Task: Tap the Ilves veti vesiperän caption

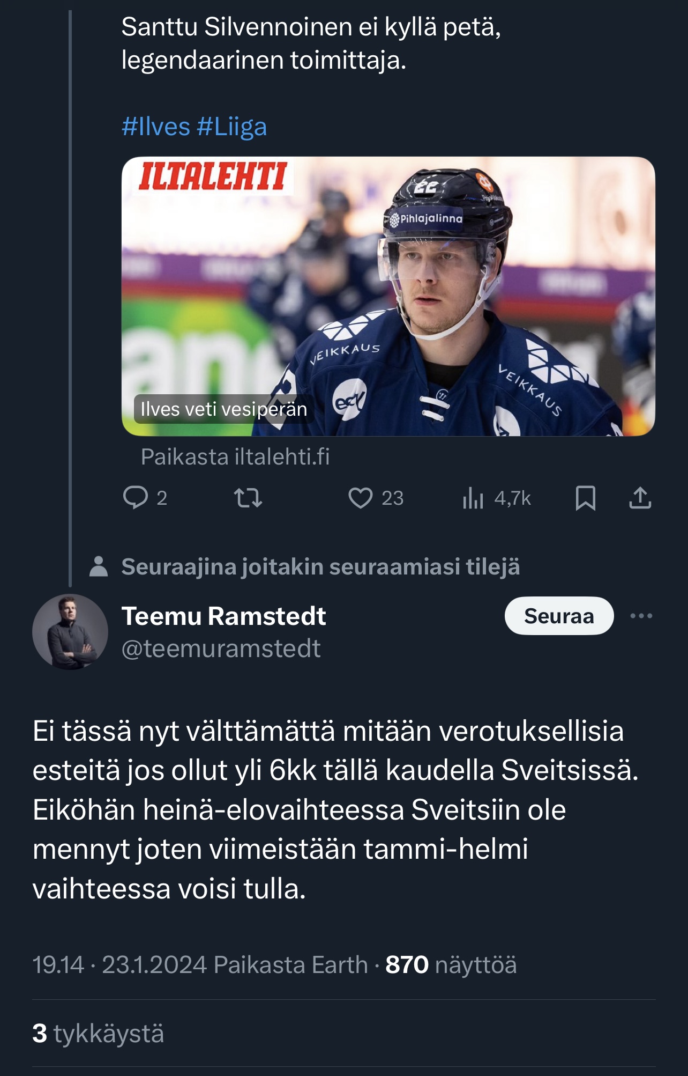Action: tap(223, 409)
